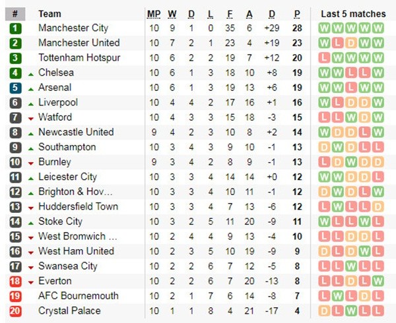This screenshot has height=323, width=396.
Task: Click the truncated Brighton & Hov… team name
Action: coord(75,192)
